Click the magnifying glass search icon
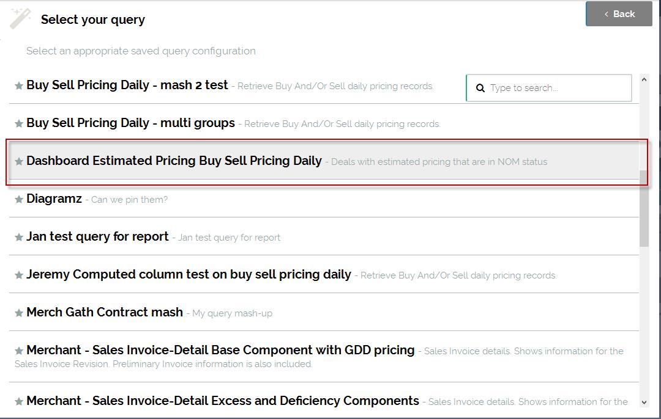The image size is (661, 419). (x=480, y=88)
